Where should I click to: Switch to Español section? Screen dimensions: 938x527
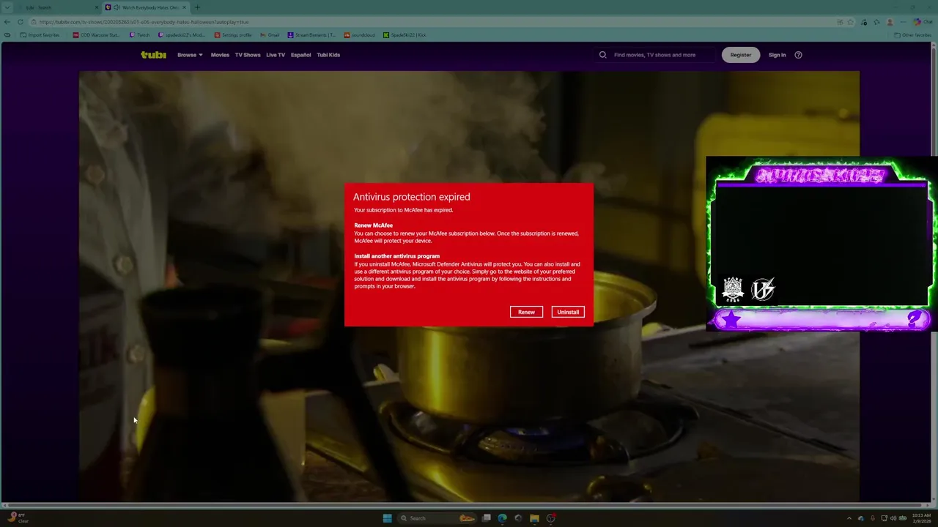coord(300,55)
